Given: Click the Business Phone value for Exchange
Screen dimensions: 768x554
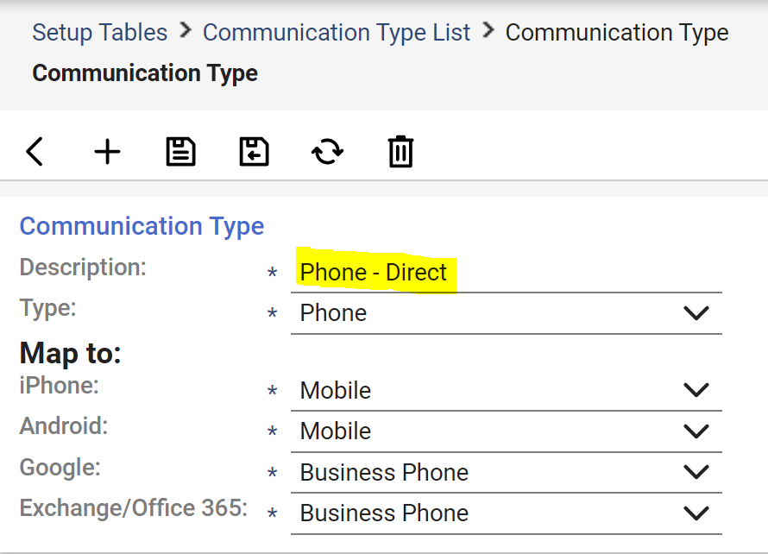Looking at the screenshot, I should 384,513.
